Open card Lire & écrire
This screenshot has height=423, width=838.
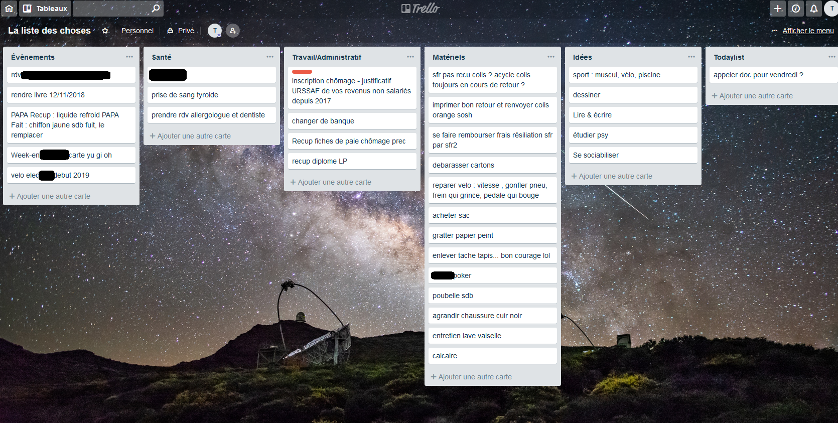(x=633, y=115)
